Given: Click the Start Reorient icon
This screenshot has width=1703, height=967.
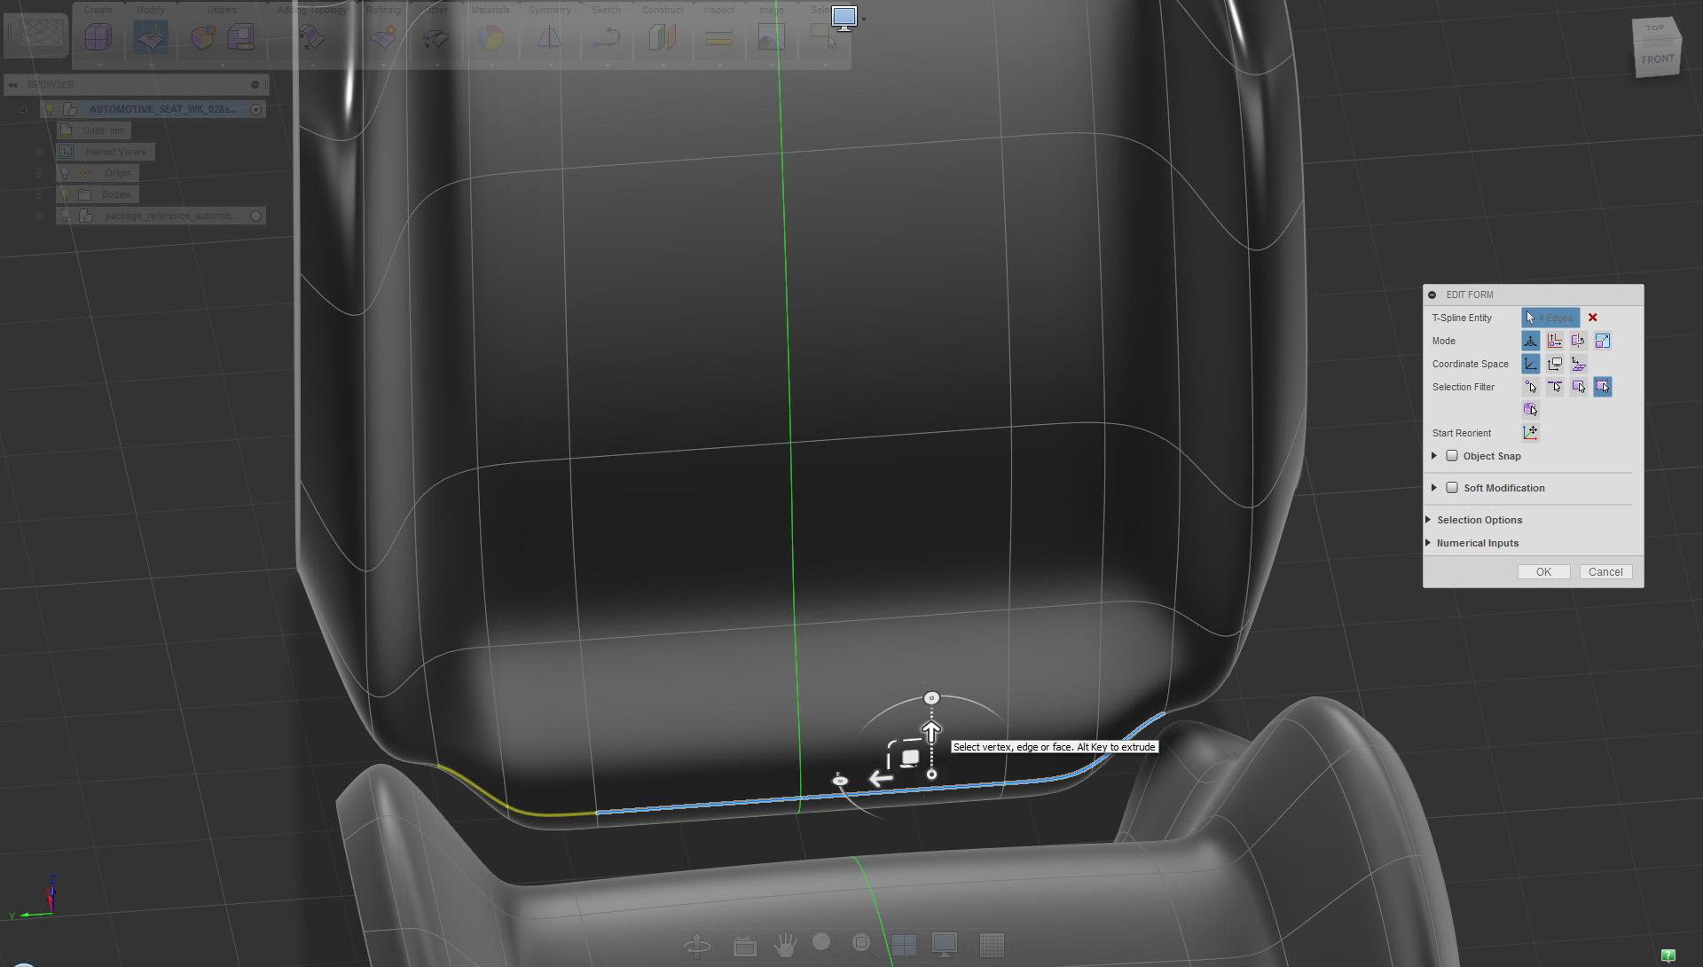Looking at the screenshot, I should (x=1531, y=433).
